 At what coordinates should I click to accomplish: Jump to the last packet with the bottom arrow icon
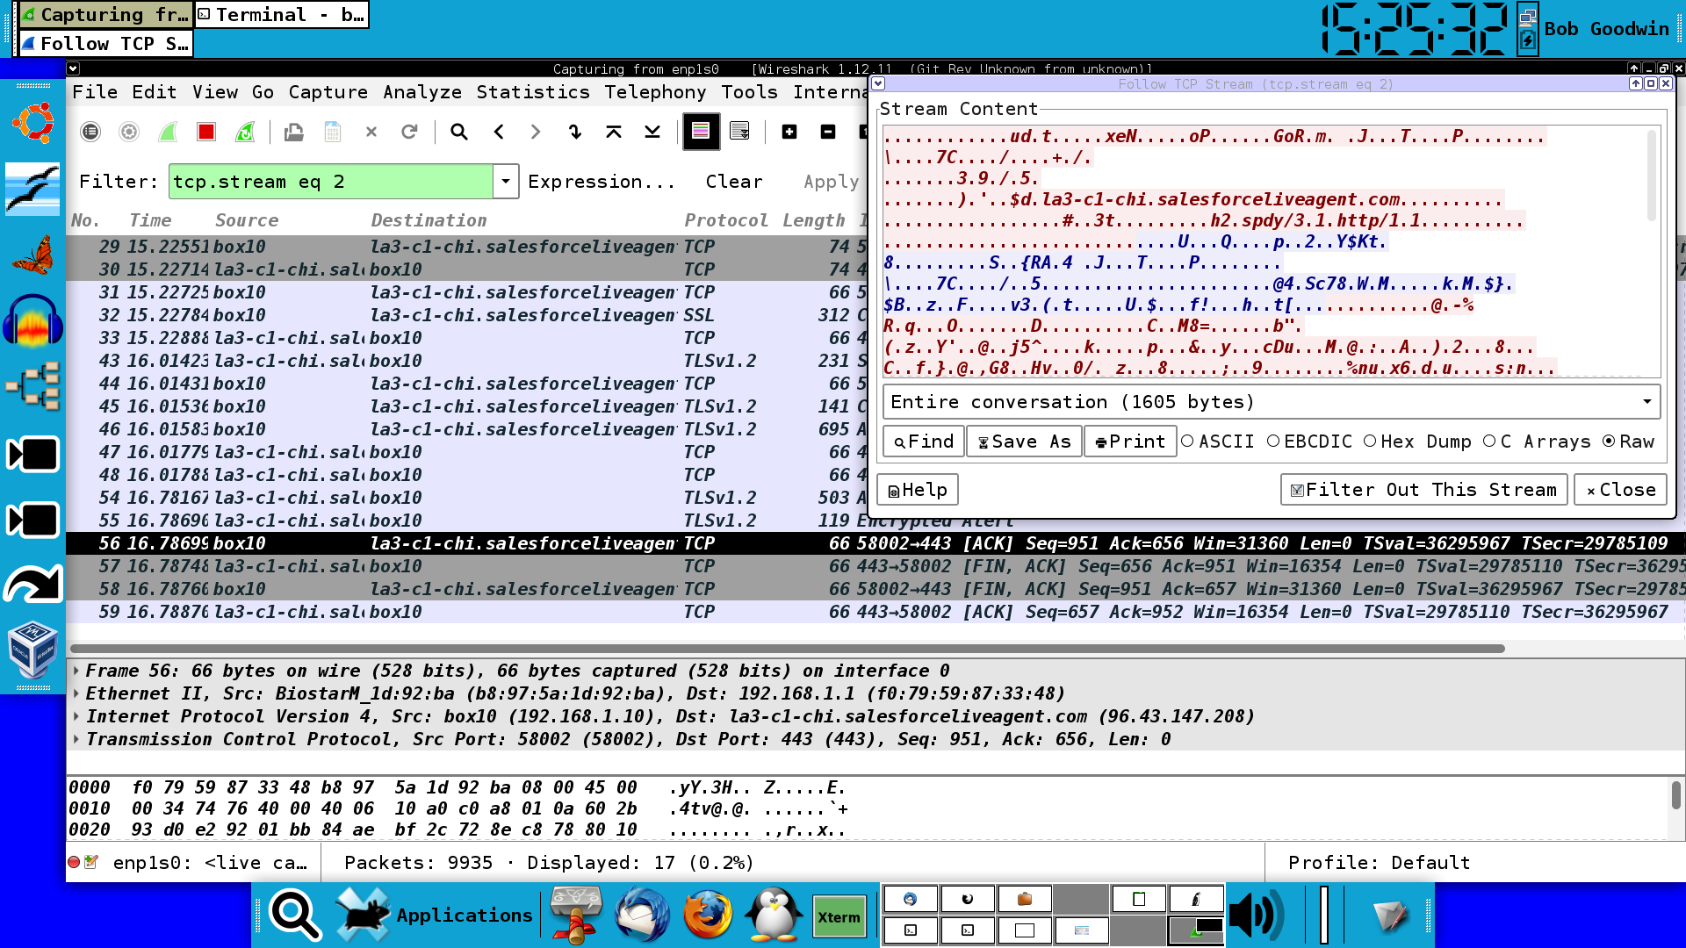(x=652, y=132)
